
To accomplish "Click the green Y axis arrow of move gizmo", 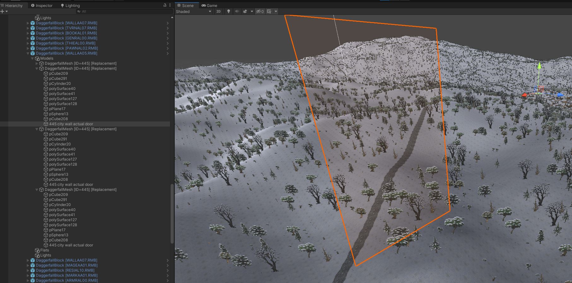I will point(540,66).
